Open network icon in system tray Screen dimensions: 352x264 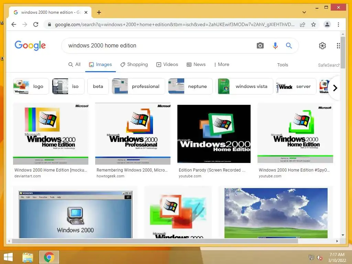point(311,257)
